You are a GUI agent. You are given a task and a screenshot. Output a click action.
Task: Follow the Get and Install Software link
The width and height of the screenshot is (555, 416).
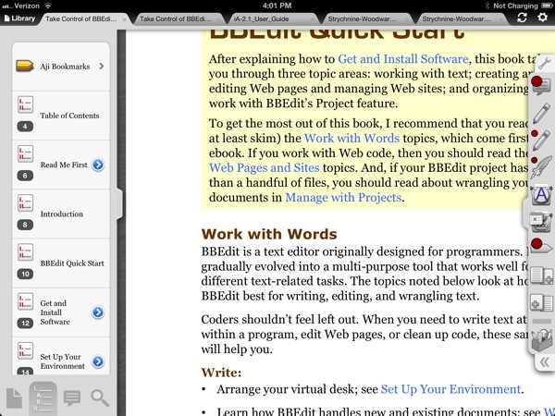coord(403,59)
